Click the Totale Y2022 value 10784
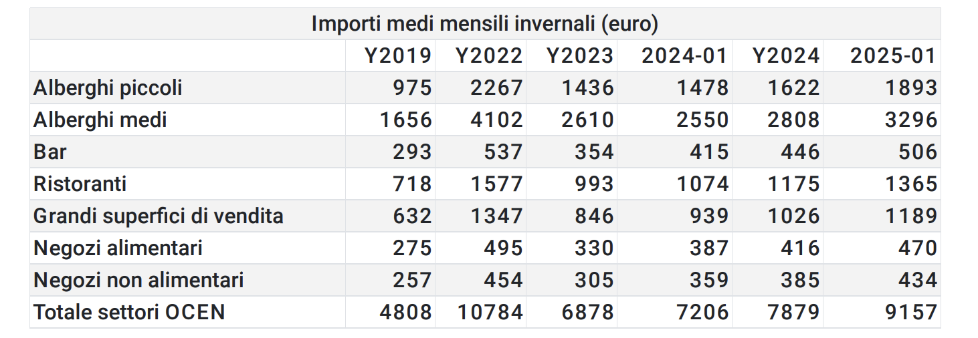Viewport: 978px width, 338px height. pyautogui.click(x=490, y=312)
